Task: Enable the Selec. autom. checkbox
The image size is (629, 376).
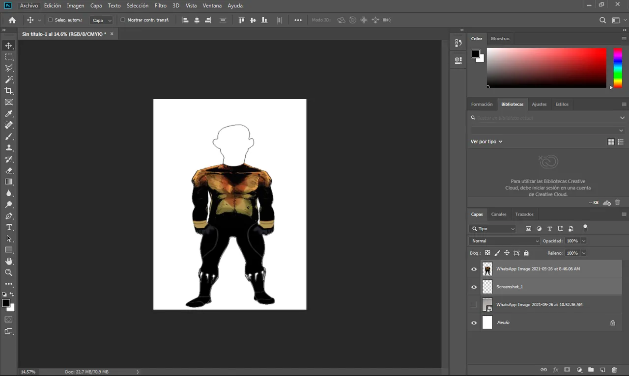Action: pyautogui.click(x=50, y=20)
